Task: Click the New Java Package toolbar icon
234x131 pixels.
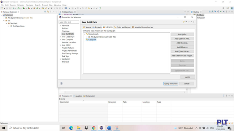Action: tap(34, 8)
